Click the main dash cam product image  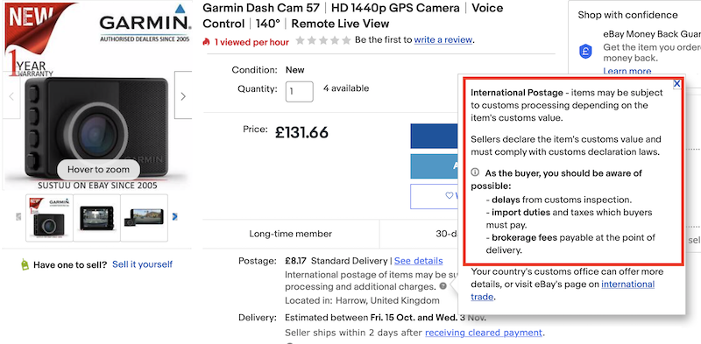(x=96, y=127)
